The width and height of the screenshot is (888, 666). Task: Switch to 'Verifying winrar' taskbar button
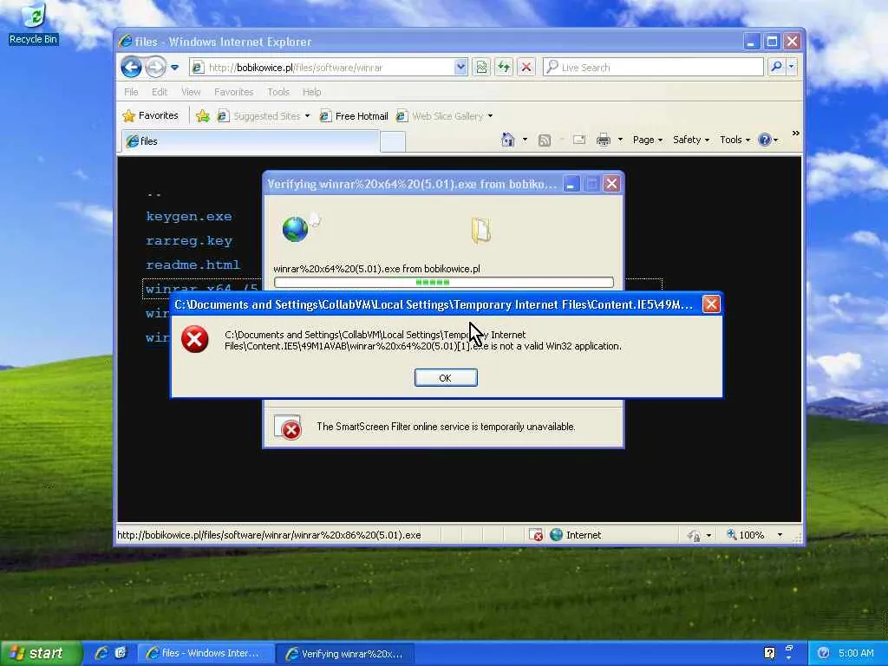coord(345,654)
